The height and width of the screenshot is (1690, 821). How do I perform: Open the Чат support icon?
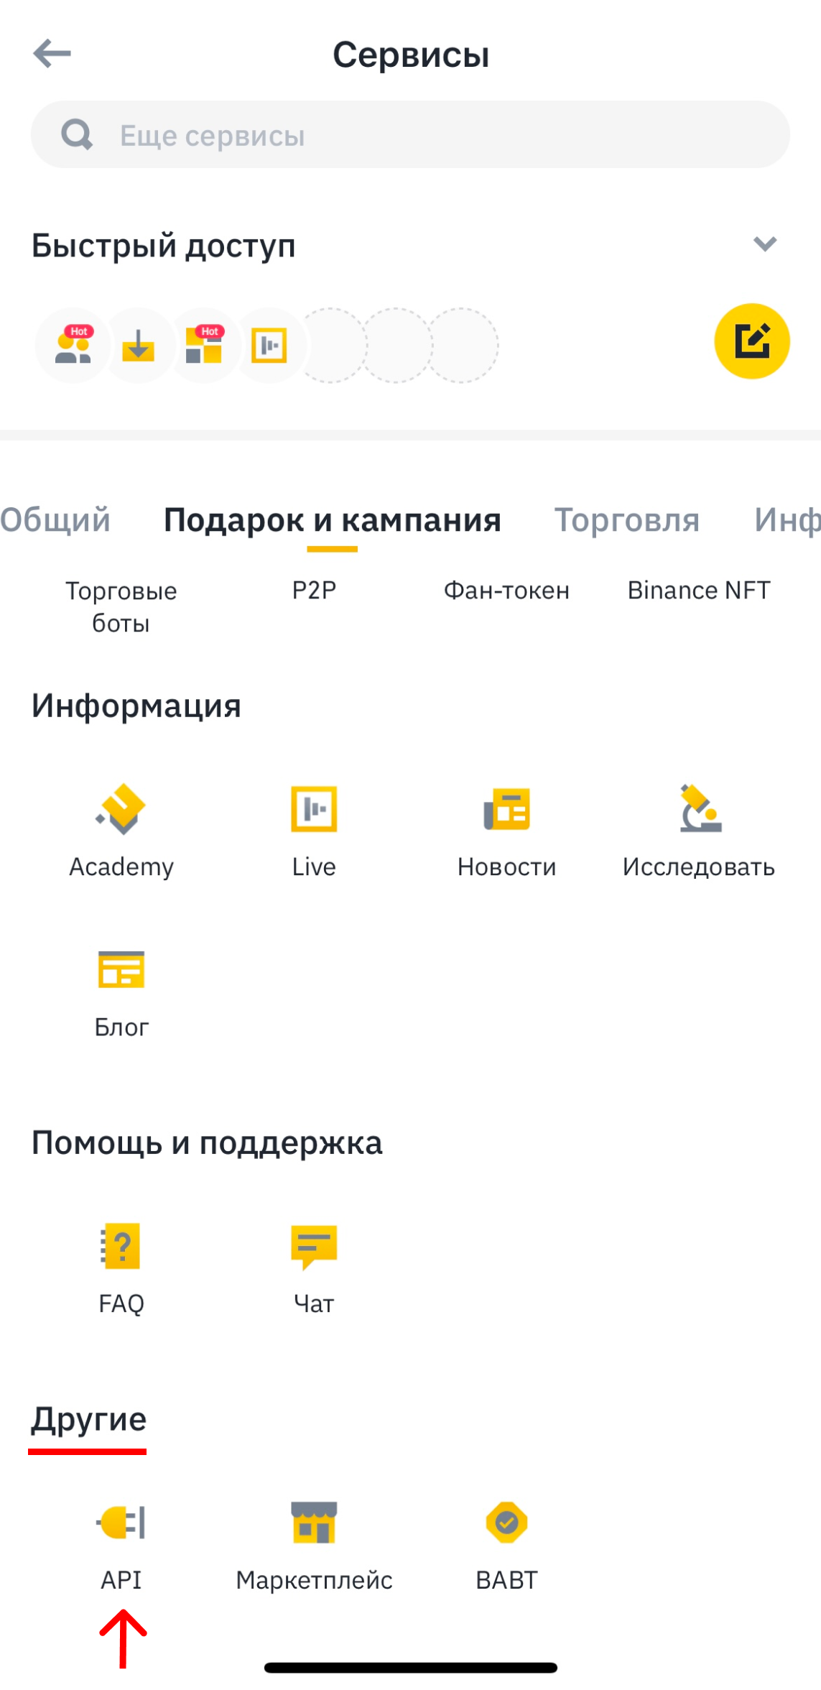[314, 1247]
